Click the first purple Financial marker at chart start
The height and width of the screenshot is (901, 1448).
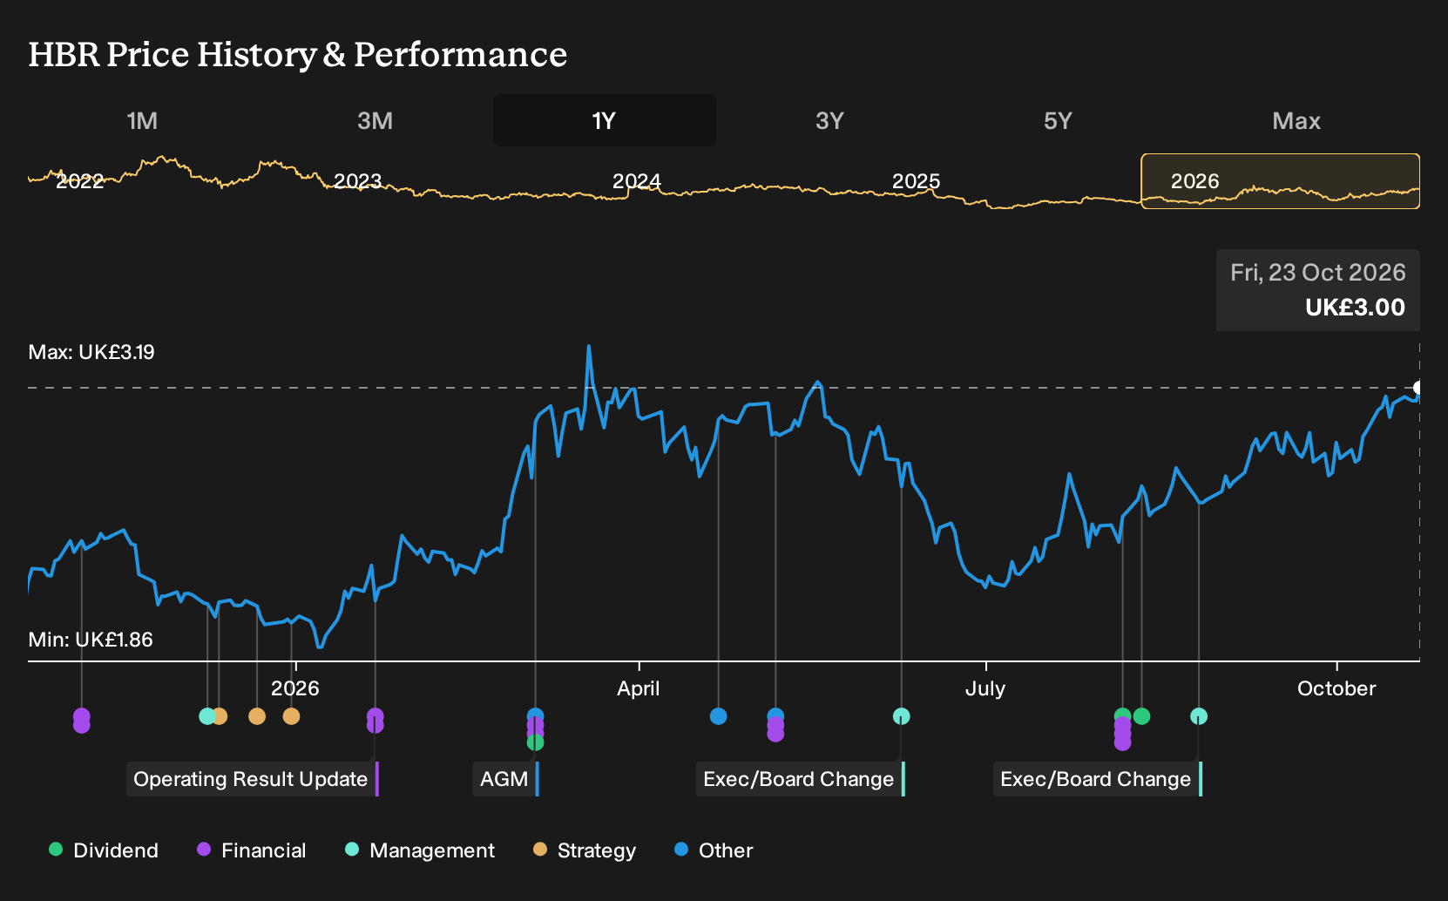tap(82, 716)
